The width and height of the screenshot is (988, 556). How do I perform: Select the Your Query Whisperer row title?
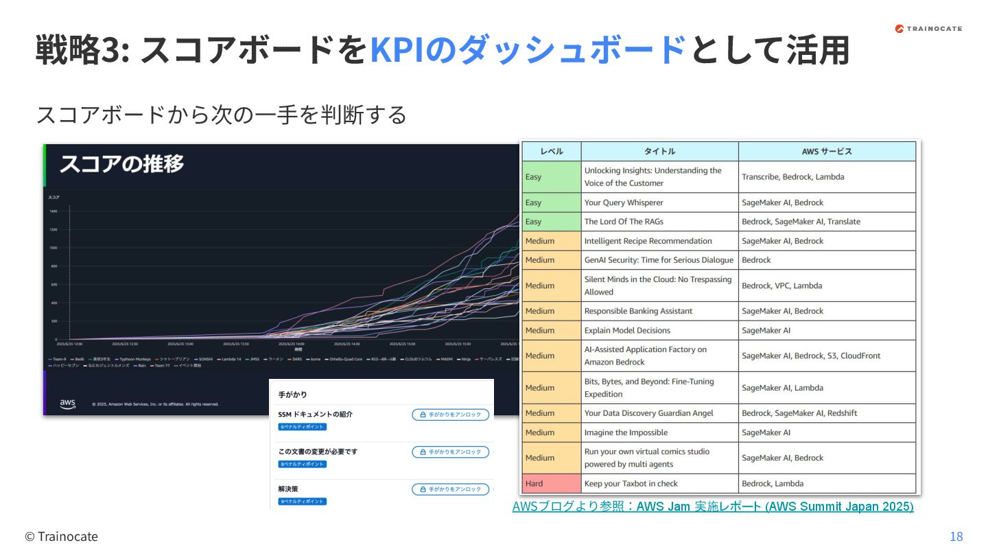[x=659, y=202]
